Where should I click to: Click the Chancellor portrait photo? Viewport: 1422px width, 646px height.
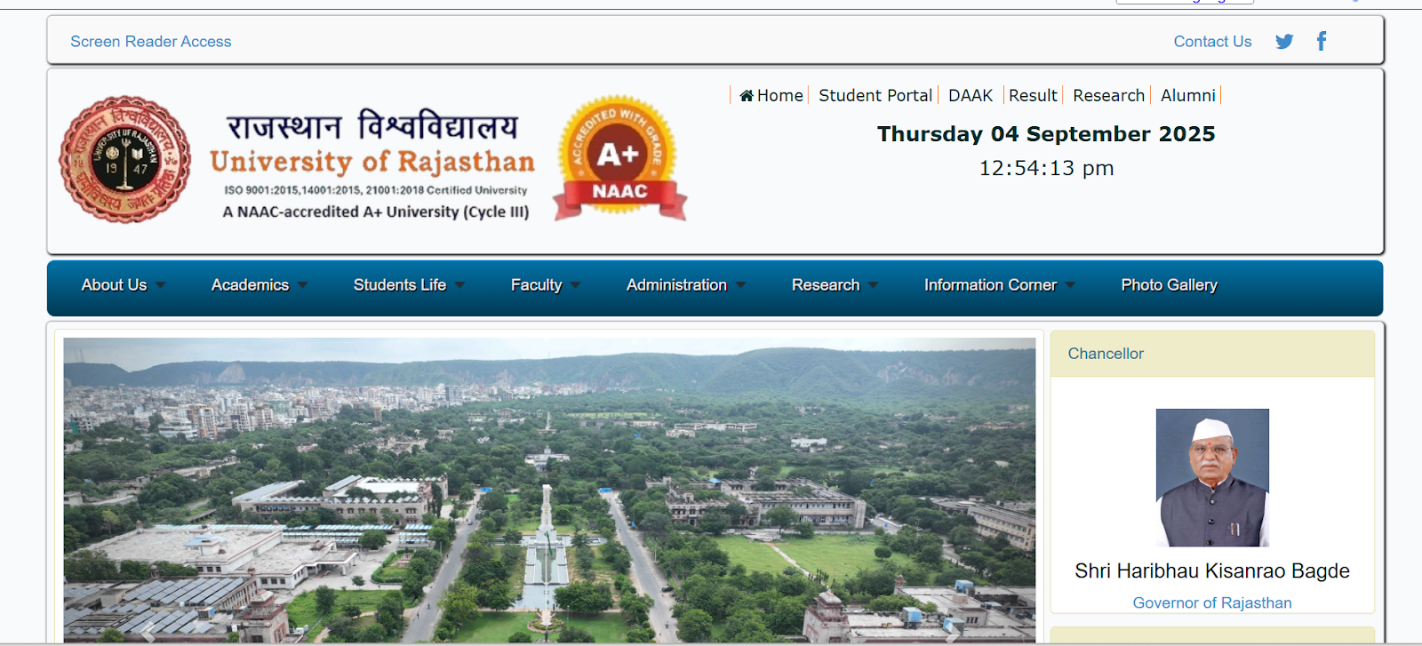pos(1212,477)
